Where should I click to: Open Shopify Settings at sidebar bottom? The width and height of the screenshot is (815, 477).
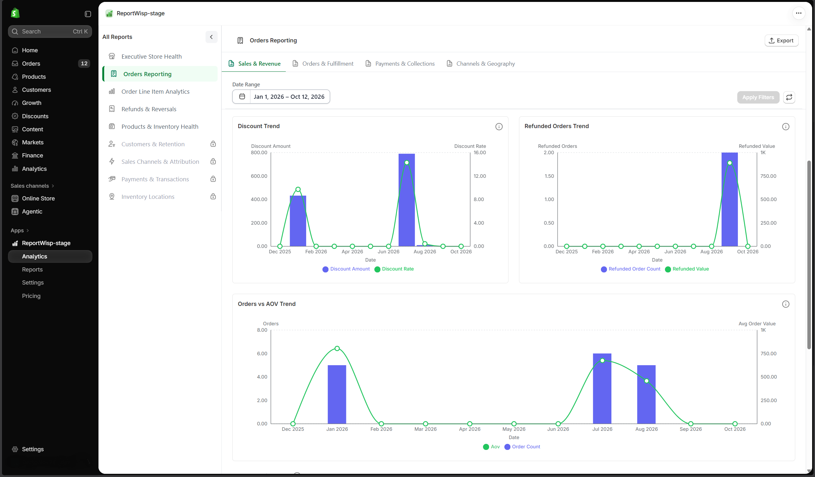[50, 449]
